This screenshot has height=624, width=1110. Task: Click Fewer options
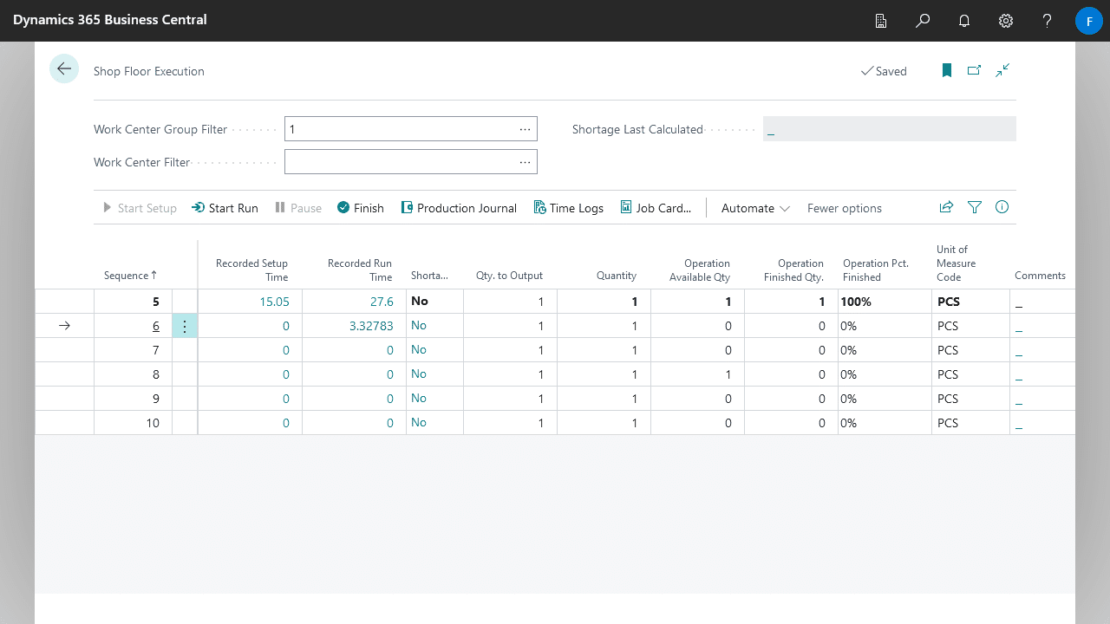pyautogui.click(x=845, y=208)
